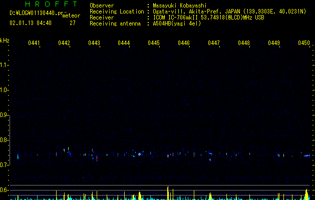Click the HROFFT title text
This screenshot has width=315, height=200.
(51, 4)
